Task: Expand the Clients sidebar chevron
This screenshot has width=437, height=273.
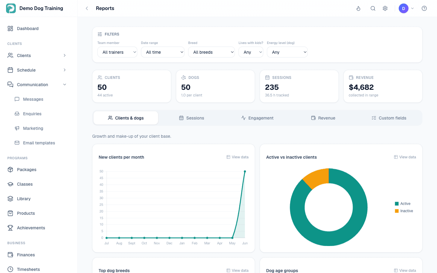Action: 65,56
